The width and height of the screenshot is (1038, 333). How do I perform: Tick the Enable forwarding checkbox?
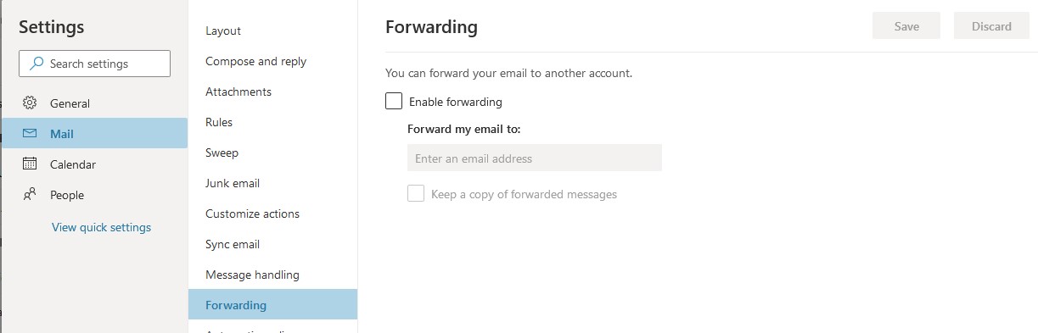[394, 102]
